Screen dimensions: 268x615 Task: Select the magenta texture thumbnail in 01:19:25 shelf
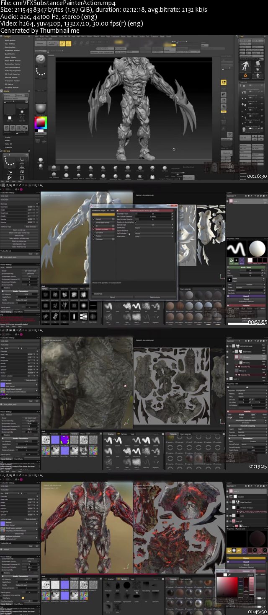click(64, 440)
